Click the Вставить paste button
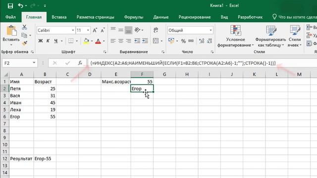This screenshot has width=317, height=178. coord(11,35)
